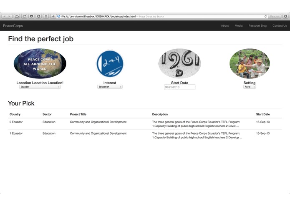
Task: Click the Project Title column header
Action: point(78,114)
